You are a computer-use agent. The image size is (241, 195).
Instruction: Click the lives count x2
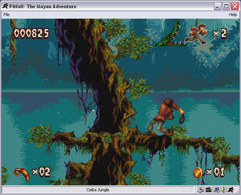pyautogui.click(x=220, y=33)
